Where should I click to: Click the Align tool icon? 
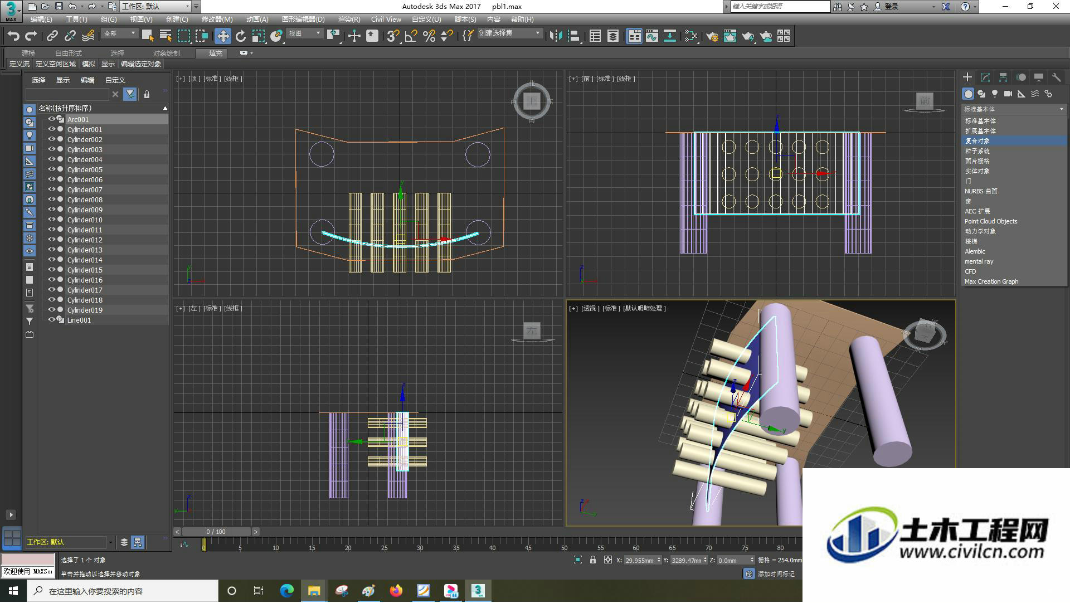pyautogui.click(x=573, y=36)
